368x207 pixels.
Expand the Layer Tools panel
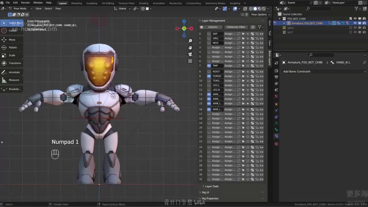point(212,186)
